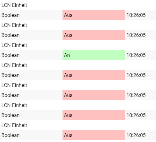Toggle the second Aus value from the top
This screenshot has height=142, width=156.
point(94,35)
